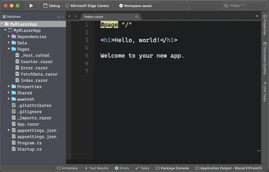Select _Host.cshtml in the Pages folder
Viewport: 269px width, 172px height.
tap(35, 55)
